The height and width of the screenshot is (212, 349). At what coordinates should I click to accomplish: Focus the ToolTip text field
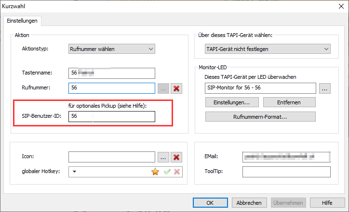point(286,172)
